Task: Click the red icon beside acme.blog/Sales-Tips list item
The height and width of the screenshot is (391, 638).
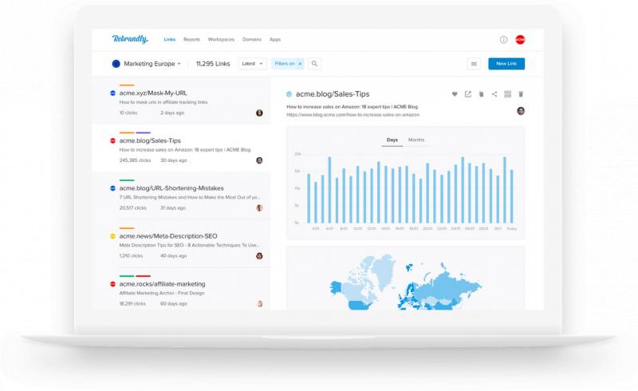Action: [112, 140]
